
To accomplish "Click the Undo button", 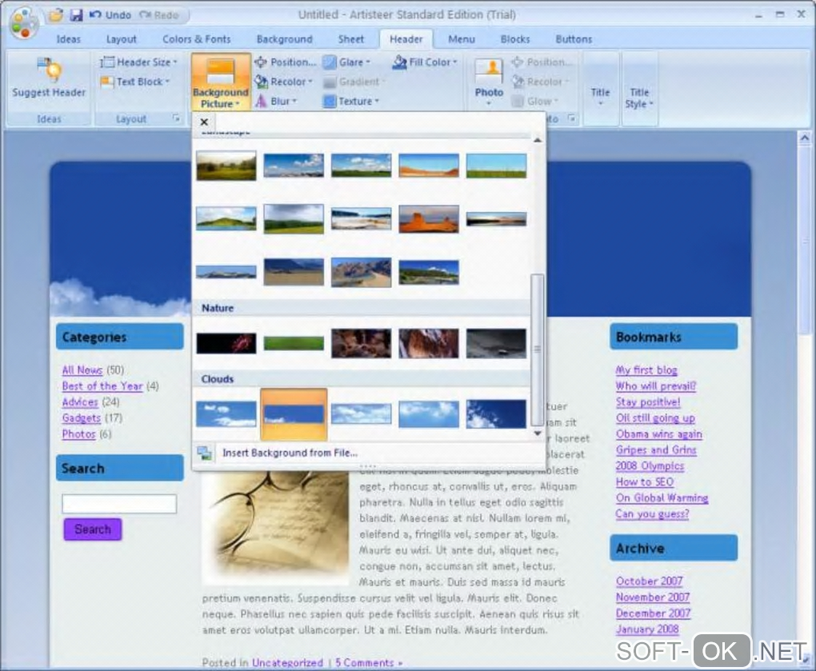I will 110,15.
